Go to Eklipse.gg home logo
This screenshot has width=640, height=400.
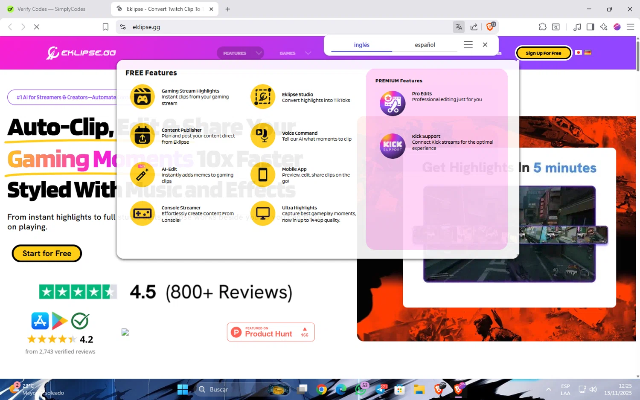(x=81, y=53)
